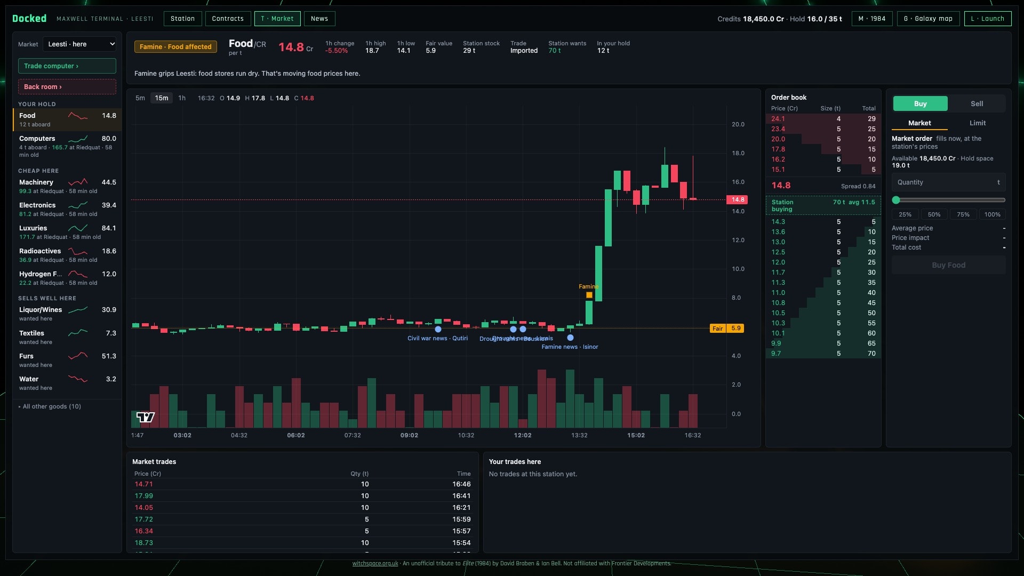The image size is (1024, 576).
Task: Expand All other goods (10)
Action: [50, 406]
